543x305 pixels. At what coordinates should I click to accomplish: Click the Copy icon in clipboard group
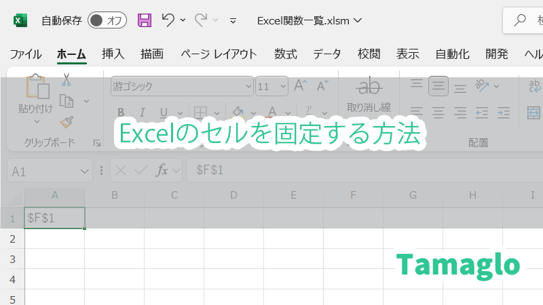[67, 101]
